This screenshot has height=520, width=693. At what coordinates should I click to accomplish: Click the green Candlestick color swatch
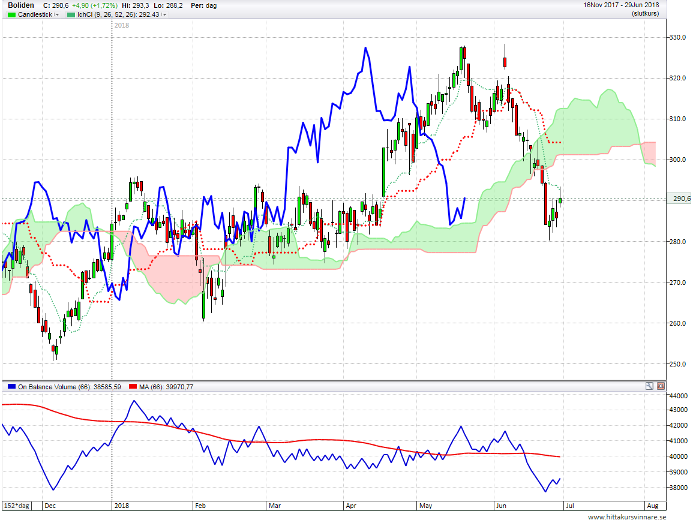[11, 14]
